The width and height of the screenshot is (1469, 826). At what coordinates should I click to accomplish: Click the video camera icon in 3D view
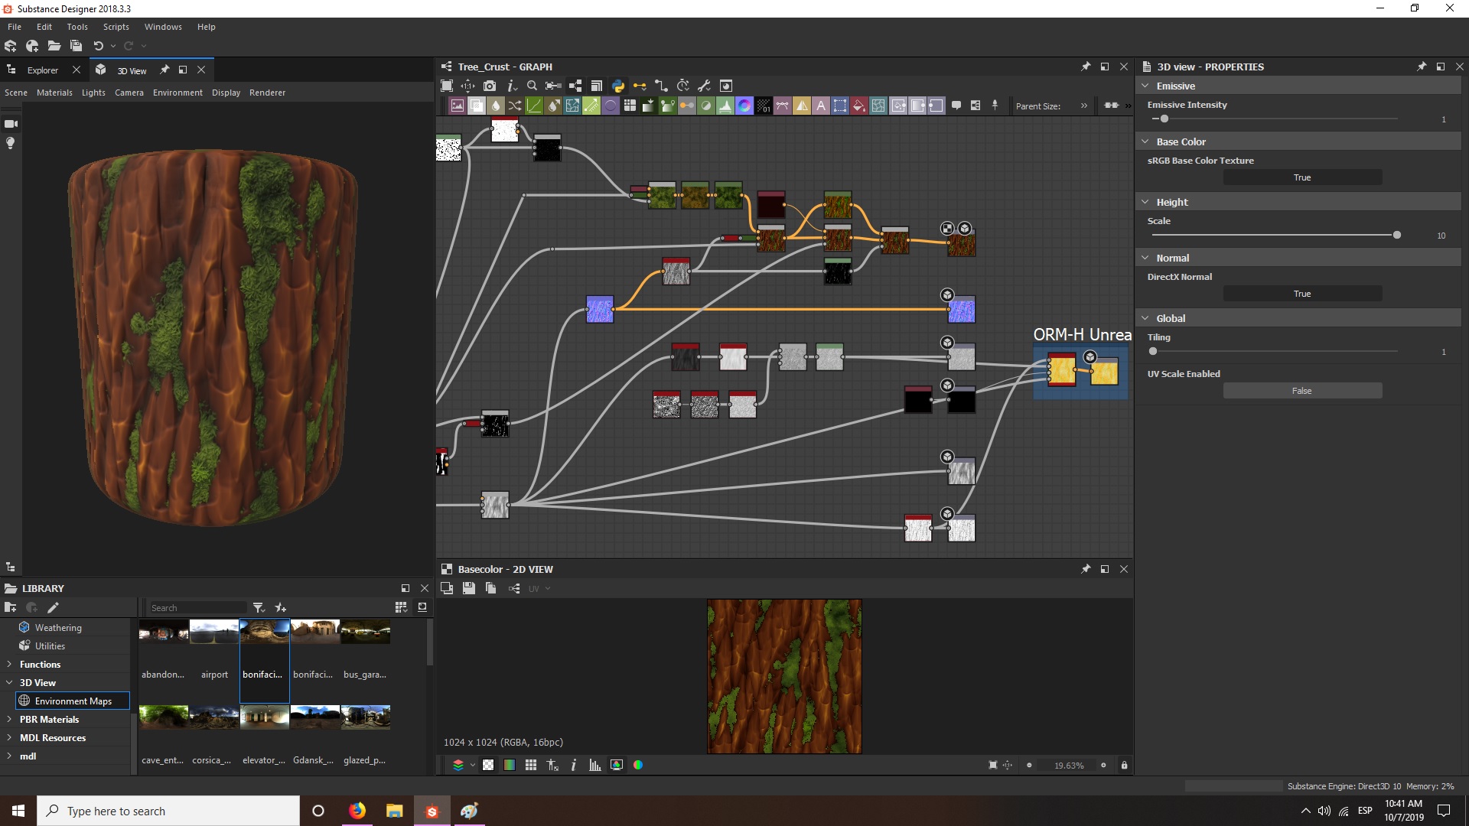click(x=11, y=123)
